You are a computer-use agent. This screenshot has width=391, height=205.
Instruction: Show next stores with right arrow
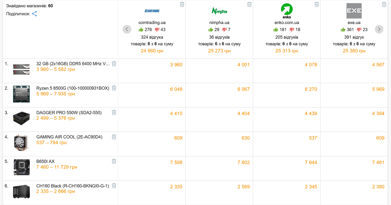click(379, 29)
